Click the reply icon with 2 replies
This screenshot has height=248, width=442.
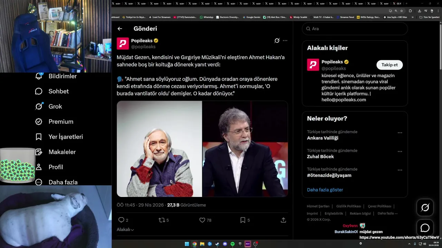coord(121,220)
